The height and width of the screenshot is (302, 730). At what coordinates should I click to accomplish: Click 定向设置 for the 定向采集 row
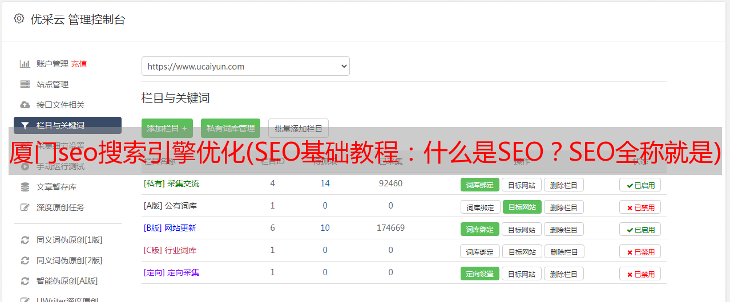click(479, 274)
